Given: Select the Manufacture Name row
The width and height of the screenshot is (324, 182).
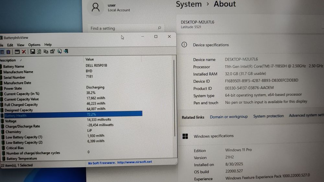Looking at the screenshot, I should (x=71, y=71).
